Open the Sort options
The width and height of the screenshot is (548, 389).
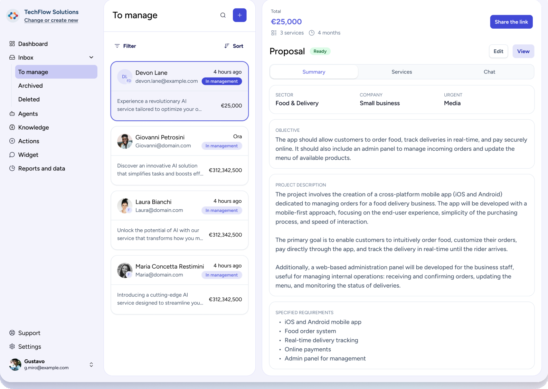click(x=234, y=46)
